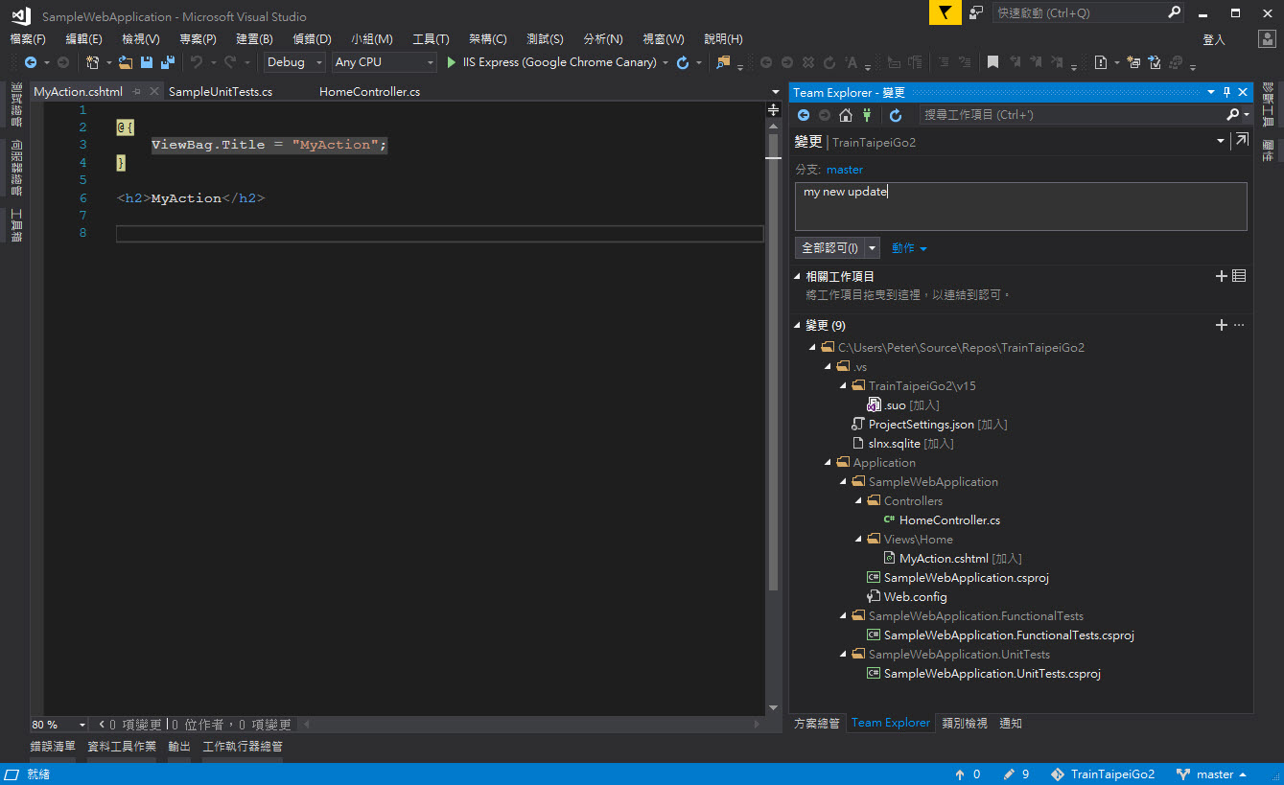Click the yellow notifications flag icon
The height and width of the screenshot is (785, 1284).
945,12
